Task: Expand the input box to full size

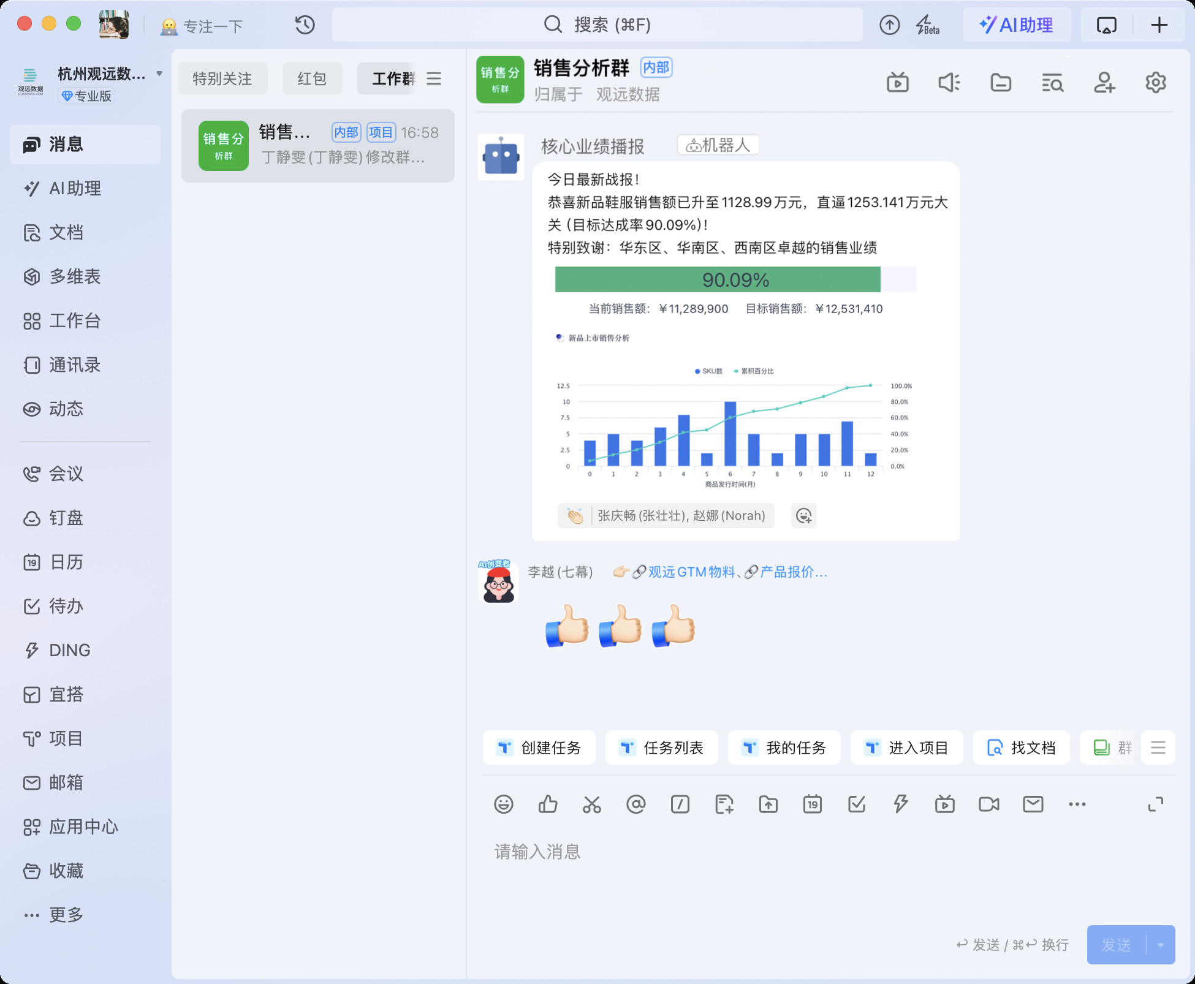Action: coord(1155,804)
